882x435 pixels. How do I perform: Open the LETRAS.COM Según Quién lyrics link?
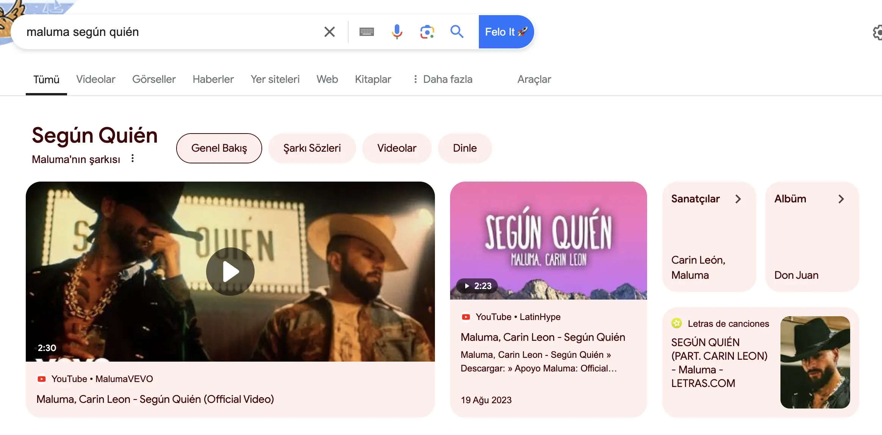pyautogui.click(x=719, y=363)
